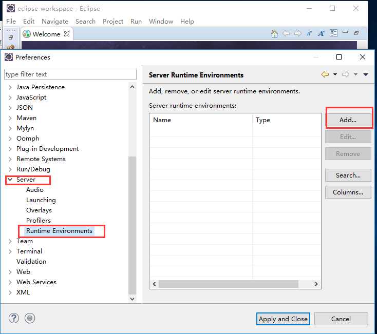Image resolution: width=377 pixels, height=334 pixels.
Task: Select Overlays under Server
Action: (39, 210)
